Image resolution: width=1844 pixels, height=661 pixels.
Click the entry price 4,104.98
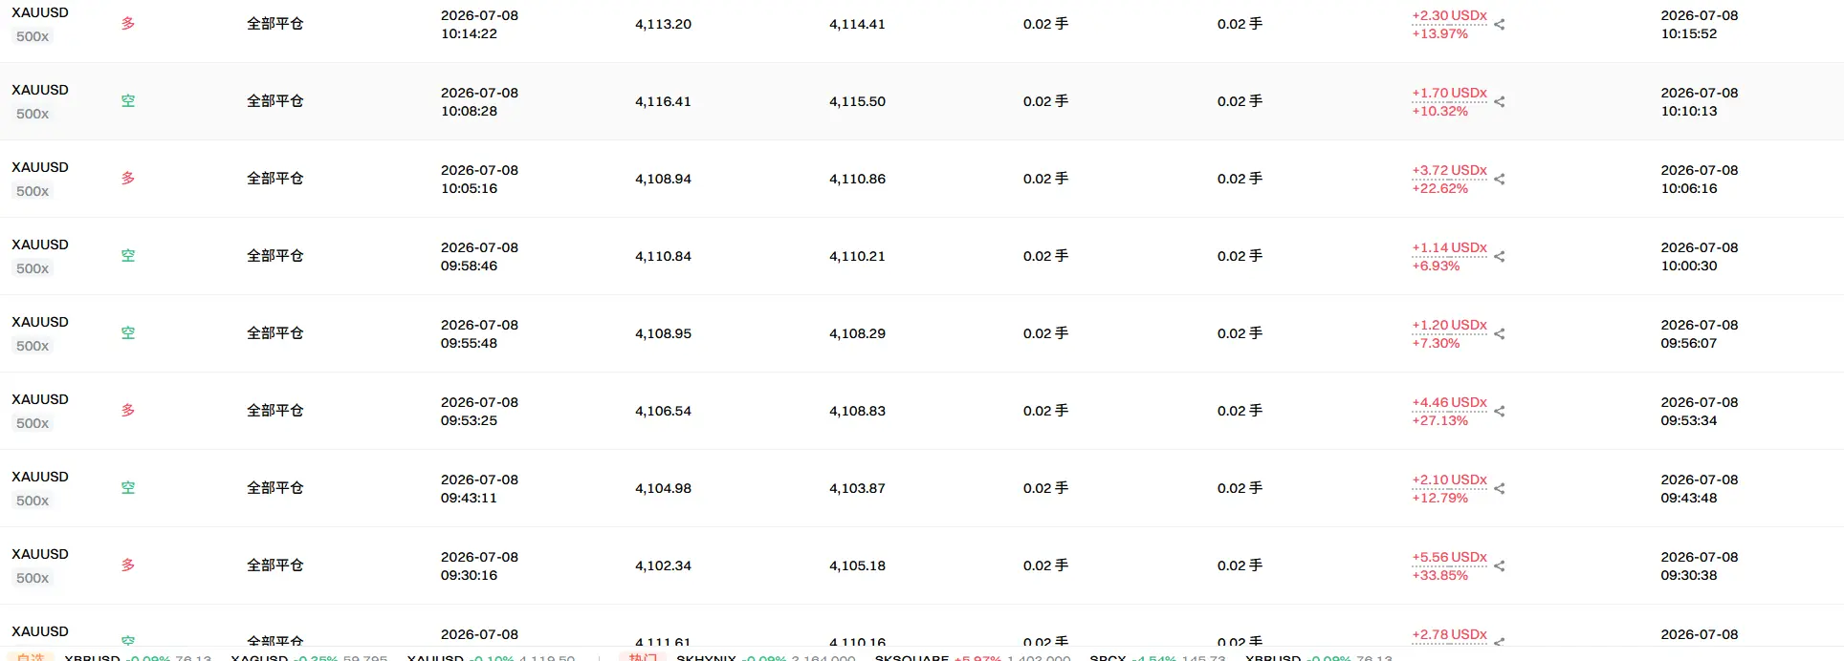(663, 488)
